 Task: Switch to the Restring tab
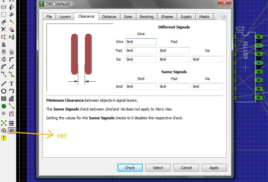(x=146, y=17)
